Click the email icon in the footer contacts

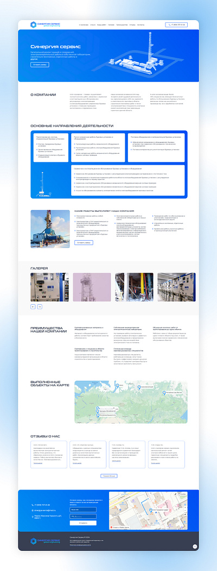coord(33,510)
